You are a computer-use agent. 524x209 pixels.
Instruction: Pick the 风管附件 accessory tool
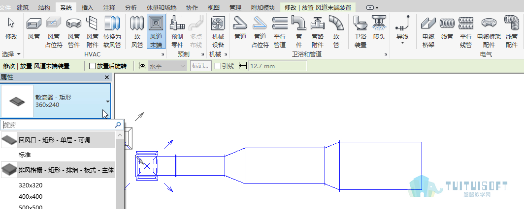pos(93,31)
